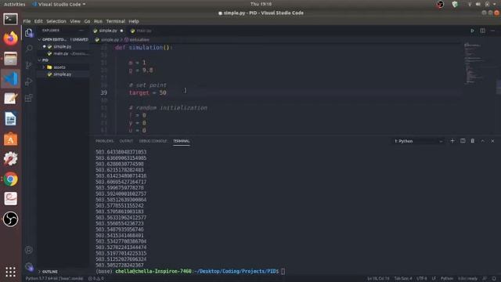Show Applications grid in the dock
This screenshot has height=282, width=501.
pyautogui.click(x=10, y=272)
